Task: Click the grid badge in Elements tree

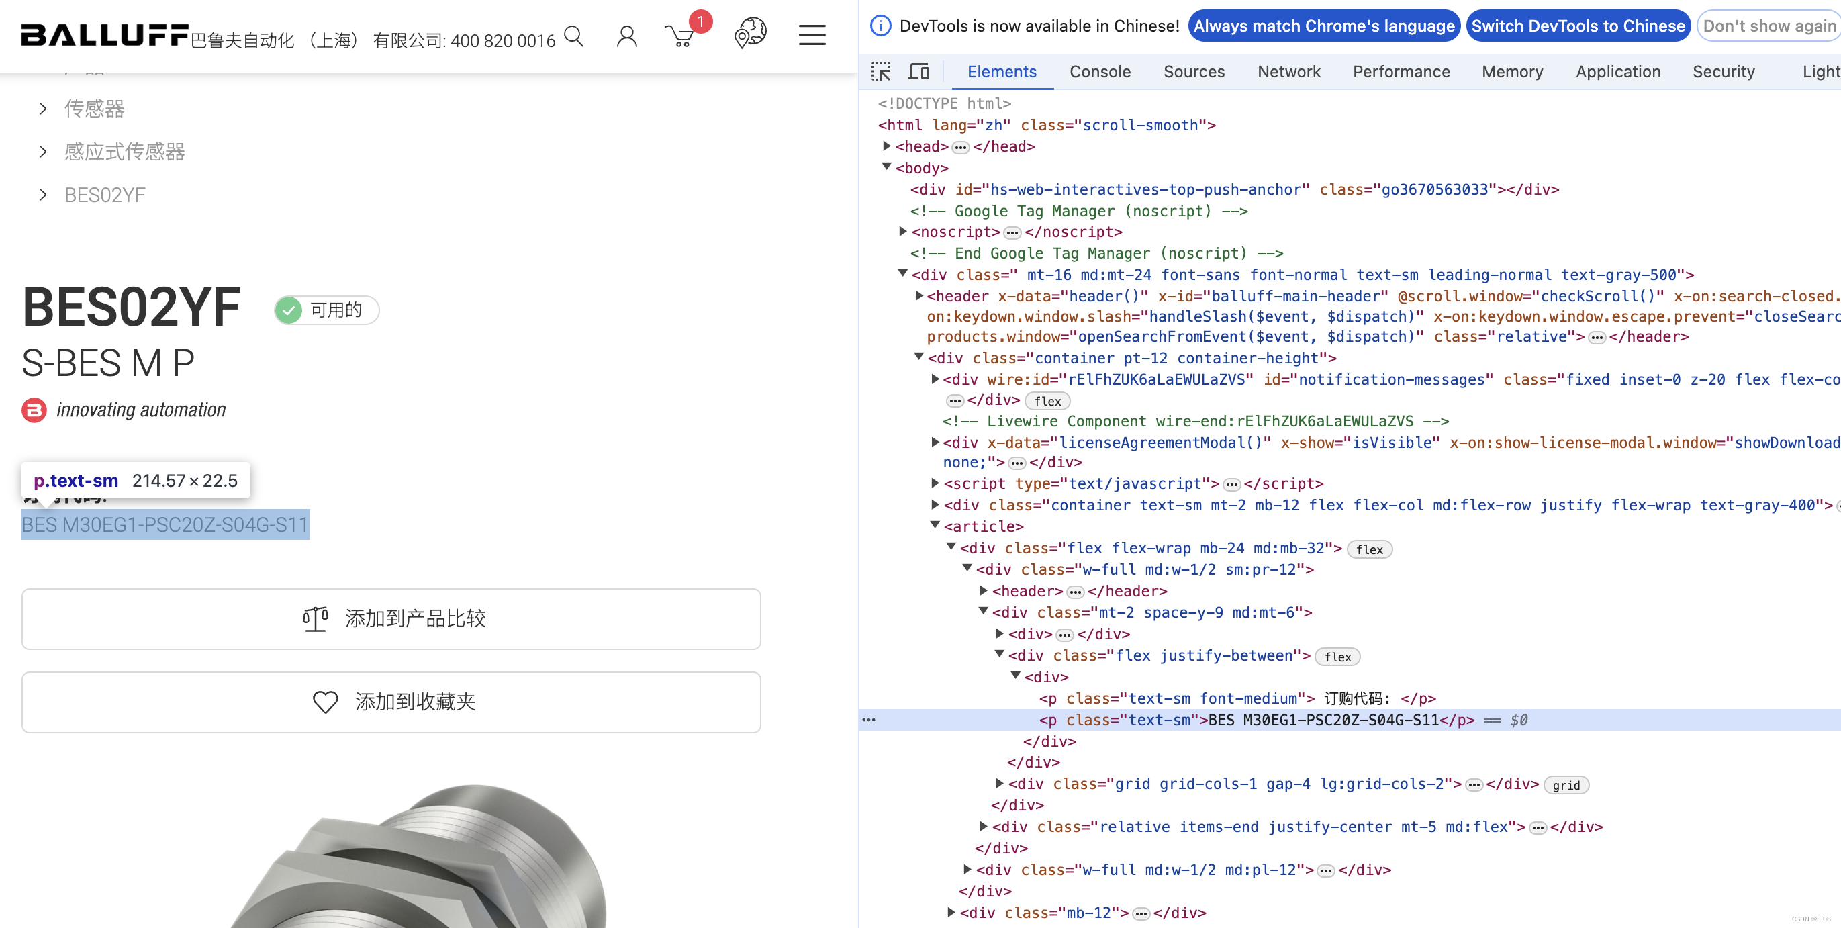Action: pyautogui.click(x=1566, y=785)
